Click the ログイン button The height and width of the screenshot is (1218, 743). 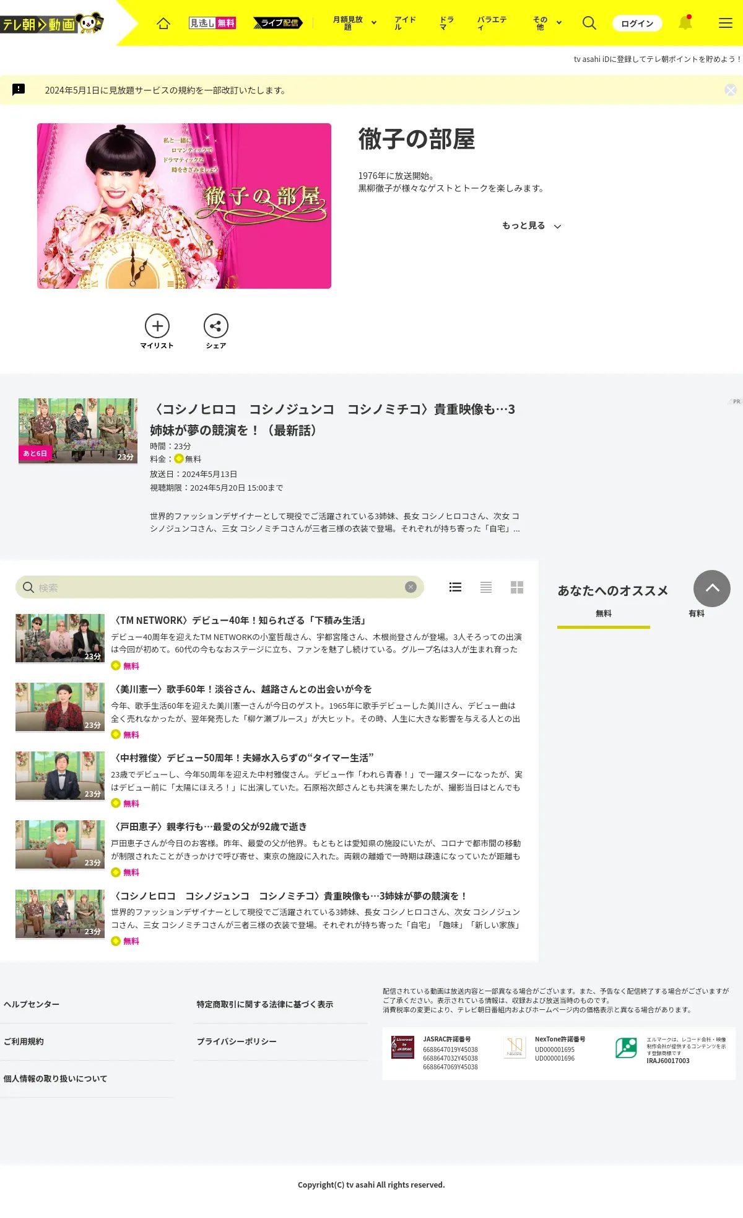637,23
